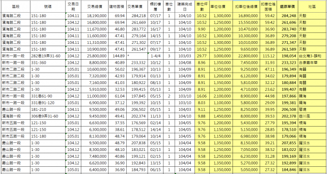Screen dimensions: 327x174
Task: Select the 車位估價 column header
Action: [x=221, y=7]
